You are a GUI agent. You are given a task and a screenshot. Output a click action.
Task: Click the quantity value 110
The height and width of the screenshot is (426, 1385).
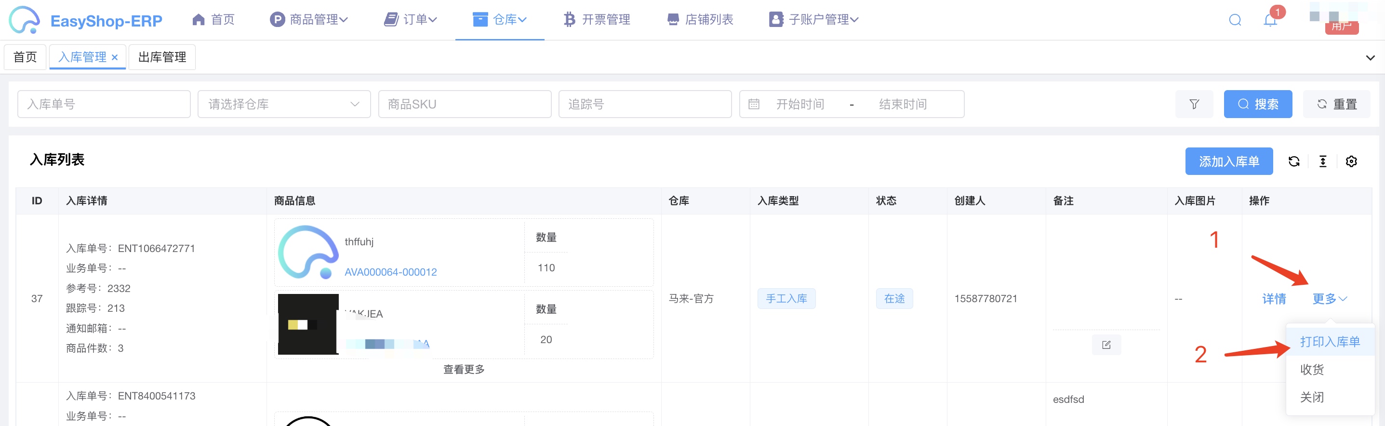tap(546, 268)
